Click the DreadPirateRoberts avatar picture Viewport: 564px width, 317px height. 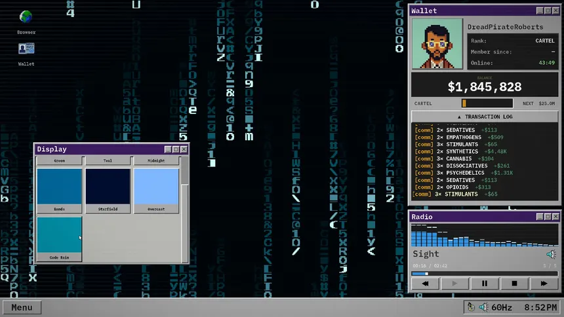(437, 44)
